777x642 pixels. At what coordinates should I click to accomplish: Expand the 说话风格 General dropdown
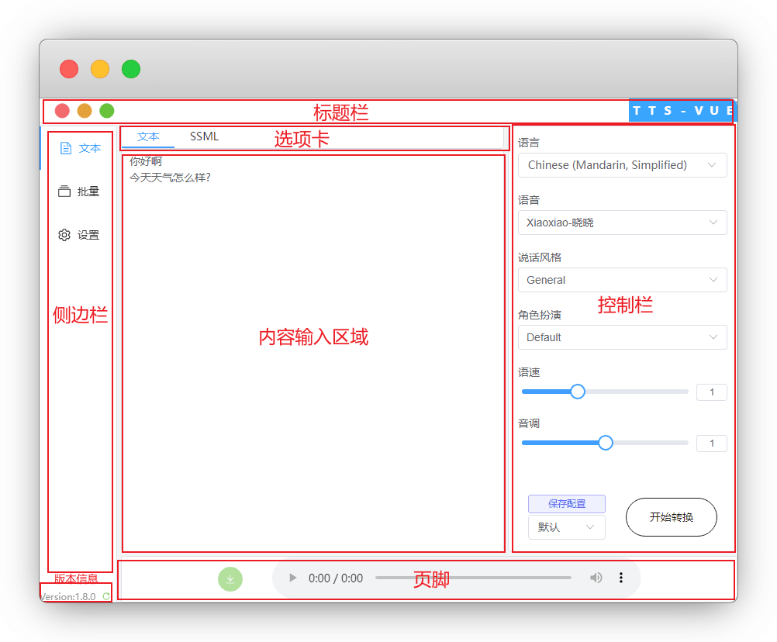point(622,280)
